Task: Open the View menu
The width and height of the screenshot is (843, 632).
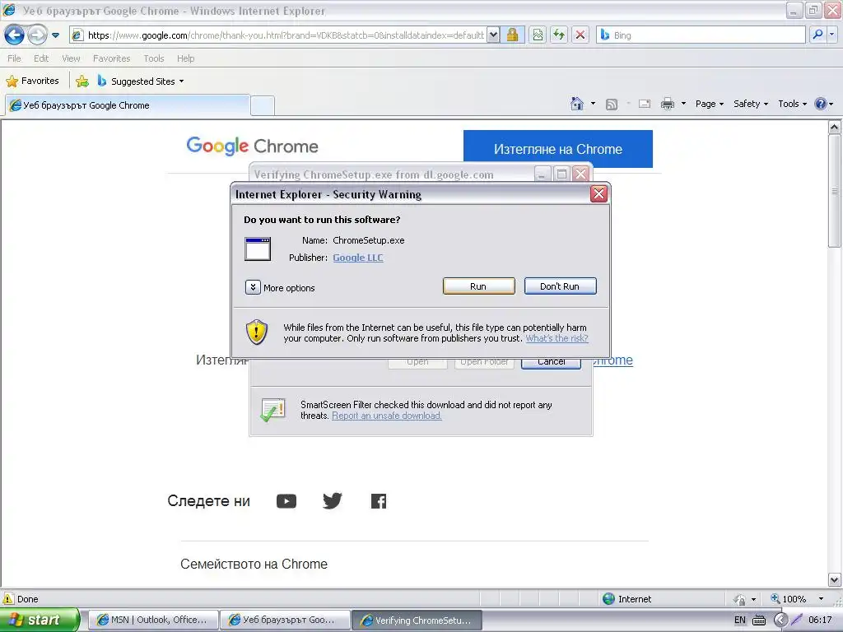Action: (x=71, y=58)
